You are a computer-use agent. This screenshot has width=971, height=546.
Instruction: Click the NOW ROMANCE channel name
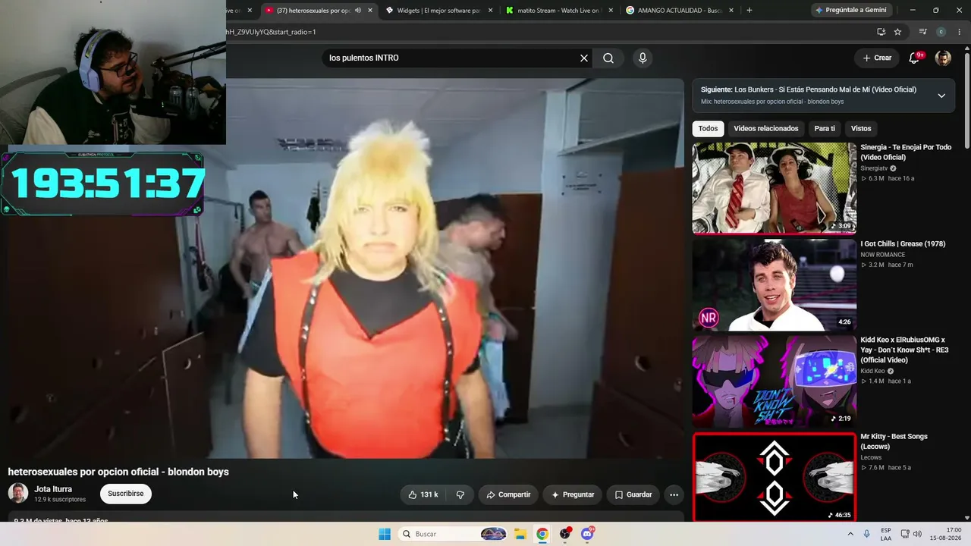pyautogui.click(x=882, y=255)
